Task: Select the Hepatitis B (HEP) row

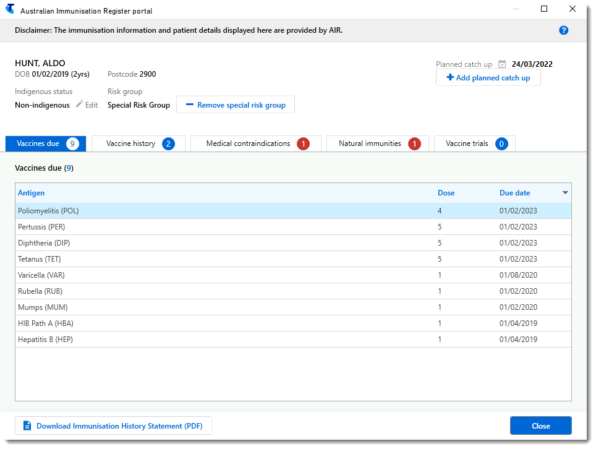Action: [293, 340]
